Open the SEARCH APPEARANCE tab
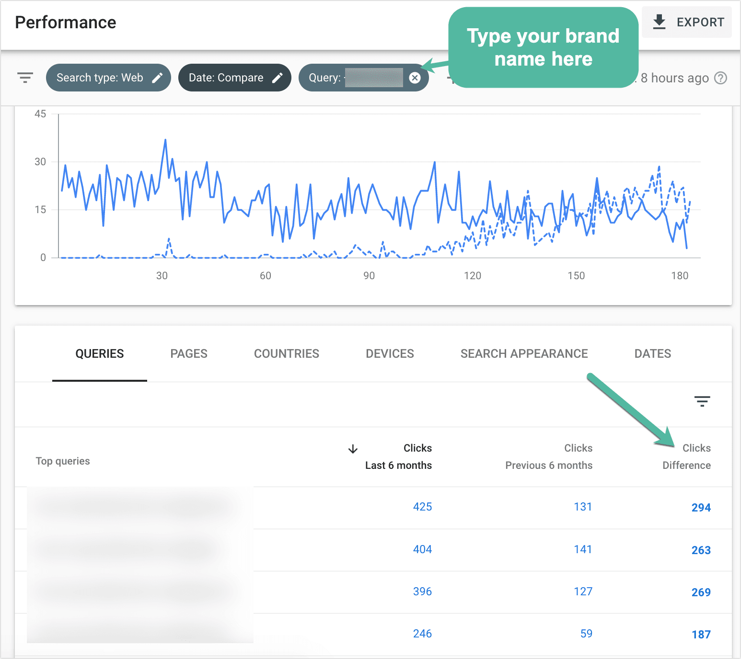741x659 pixels. [x=524, y=353]
